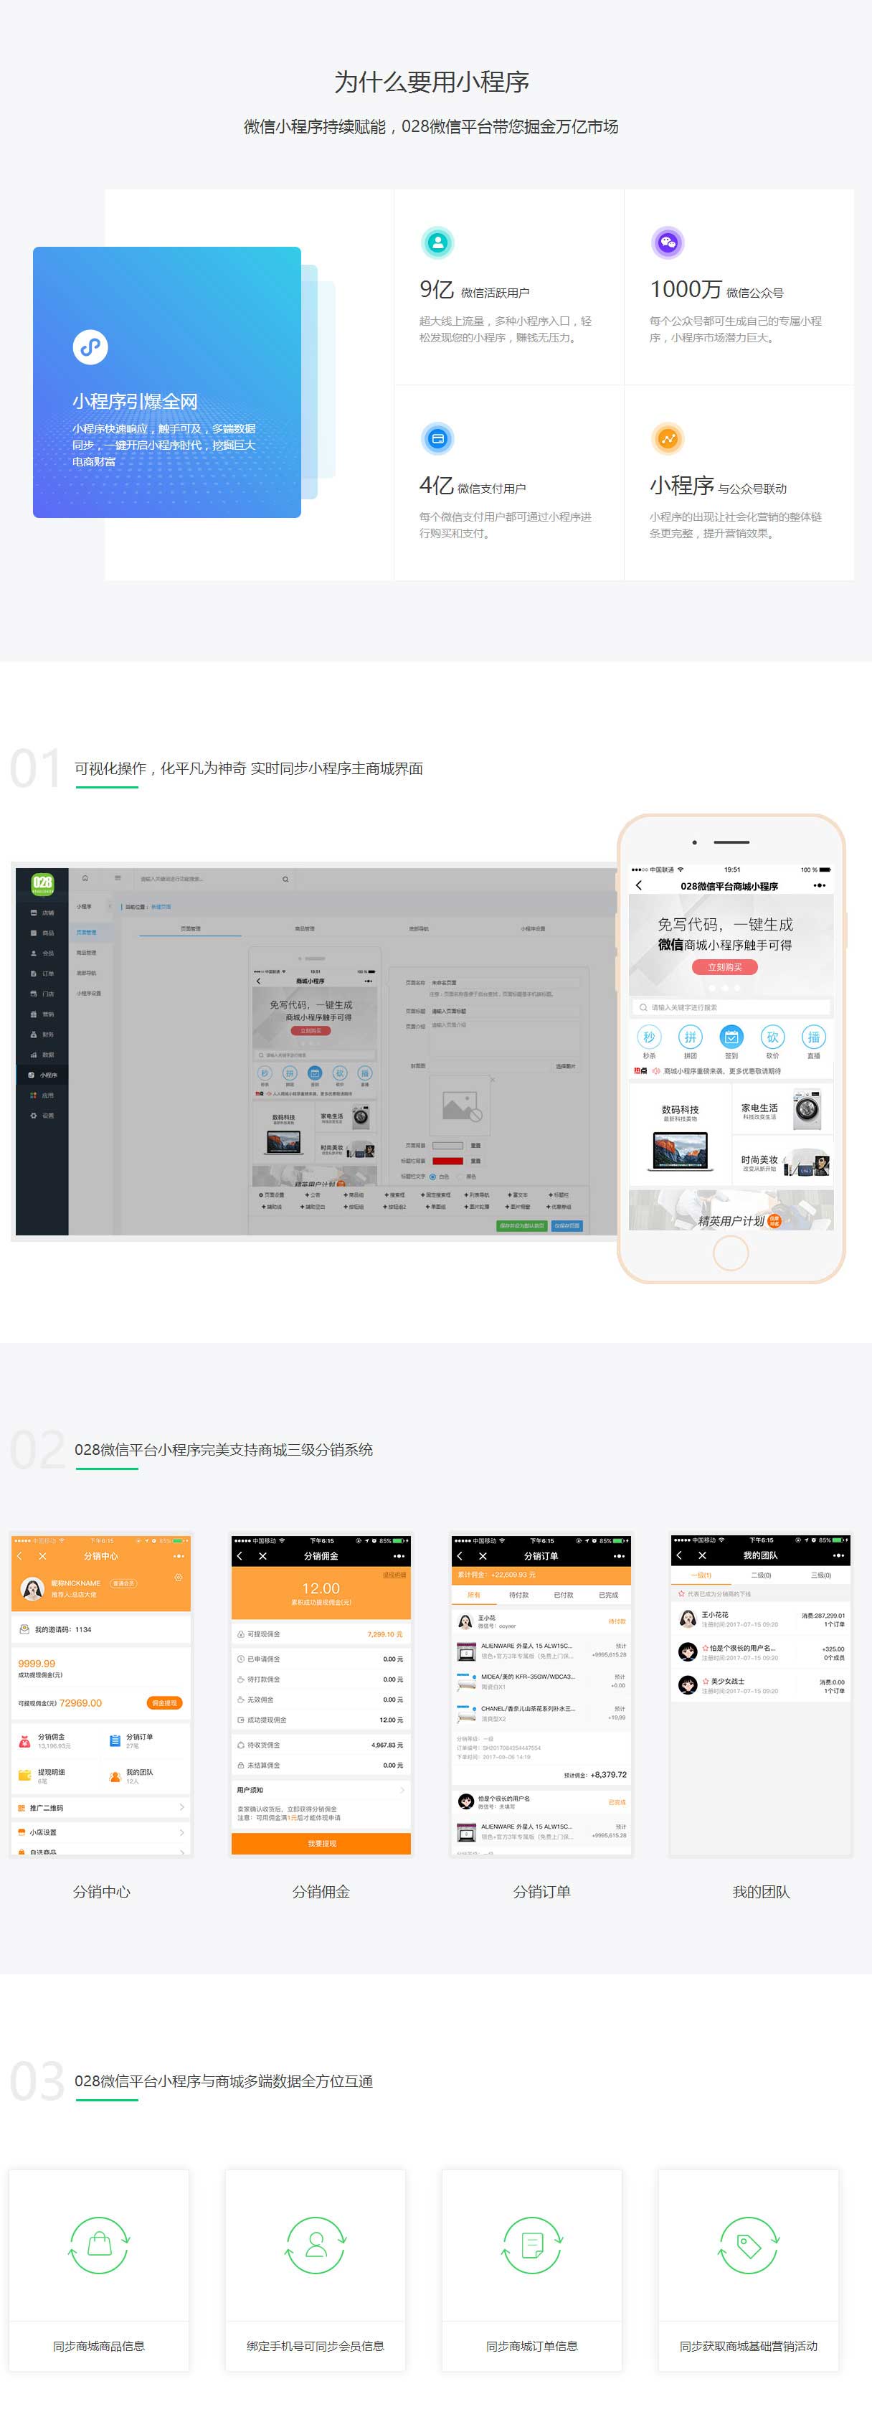Tap the 提现明细 link on 分销佣金 screen

tap(394, 1575)
